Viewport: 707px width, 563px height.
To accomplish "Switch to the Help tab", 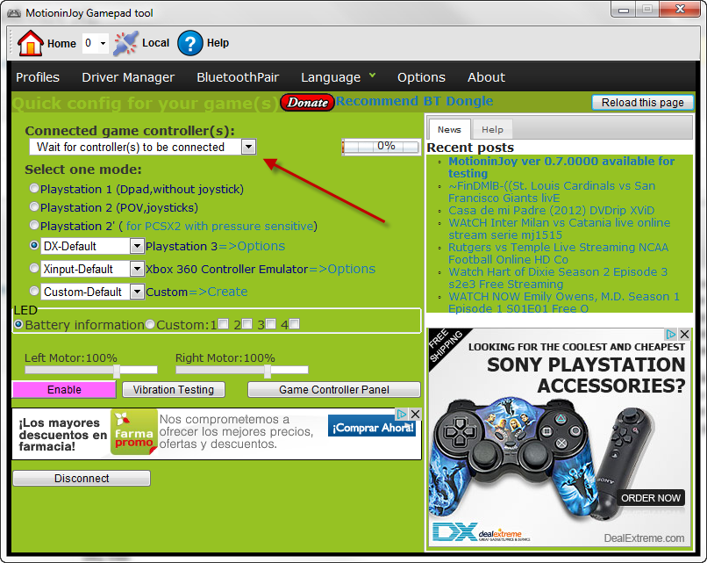I will point(492,129).
